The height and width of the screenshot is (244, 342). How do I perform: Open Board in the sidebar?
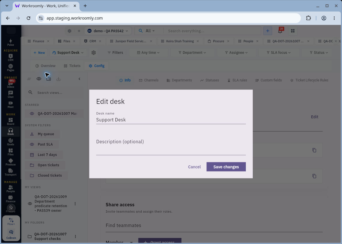click(x=10, y=121)
